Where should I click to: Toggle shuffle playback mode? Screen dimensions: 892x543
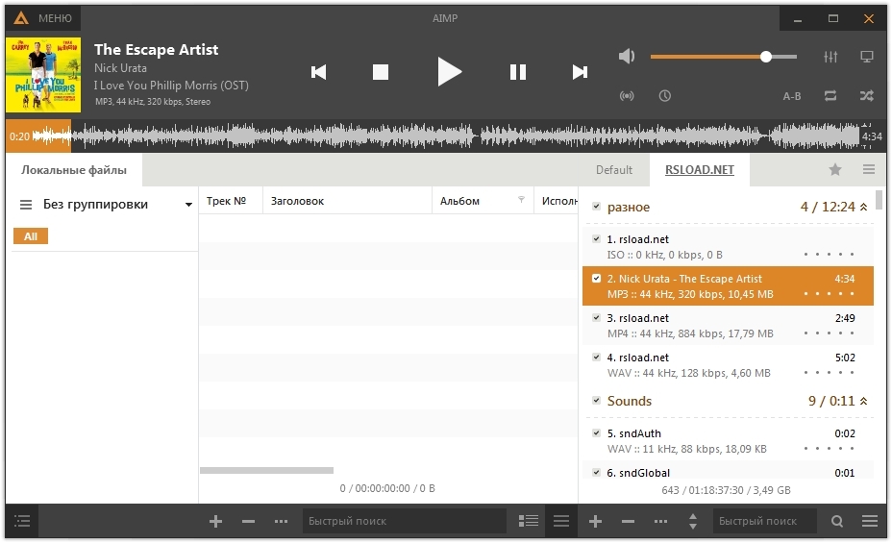(866, 95)
